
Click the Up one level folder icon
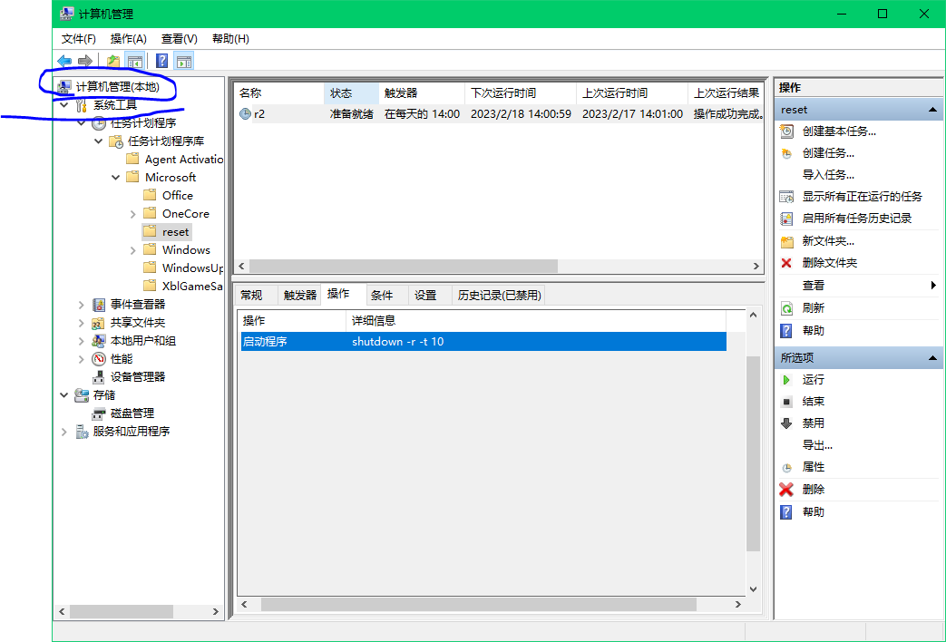point(112,61)
